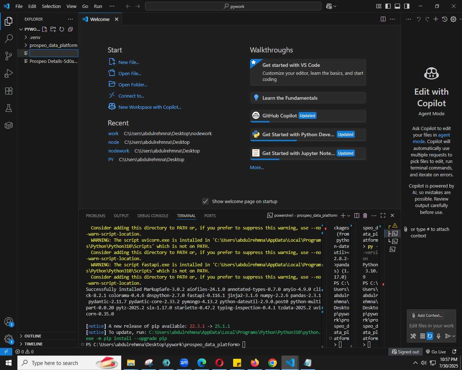Switch to the DEBUG CONSOLE tab
The image size is (462, 370).
pyautogui.click(x=153, y=216)
